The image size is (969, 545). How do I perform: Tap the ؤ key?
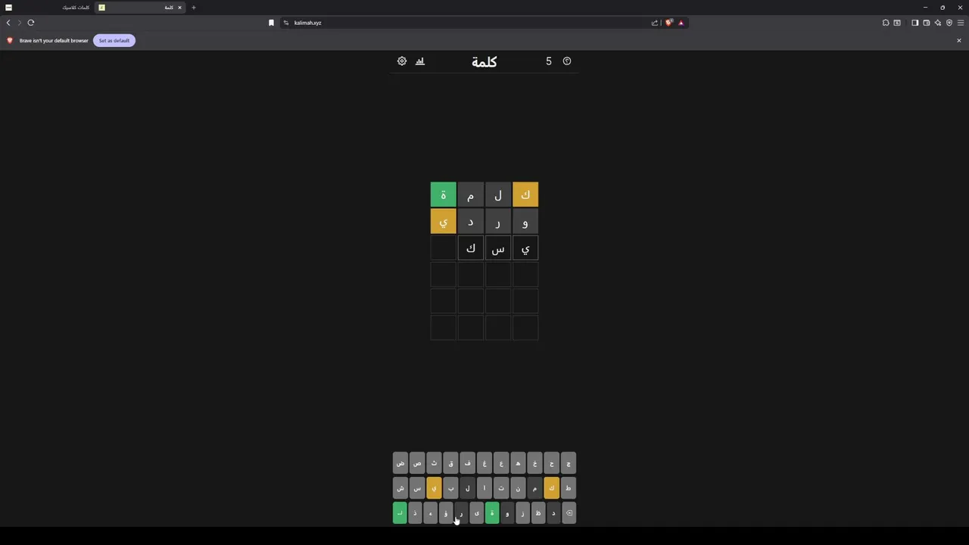tap(446, 513)
